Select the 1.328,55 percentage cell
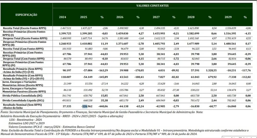 [x=211, y=70]
